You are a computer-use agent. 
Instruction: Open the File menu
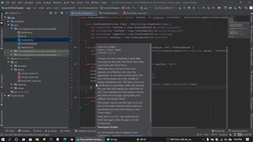coord(8,3)
